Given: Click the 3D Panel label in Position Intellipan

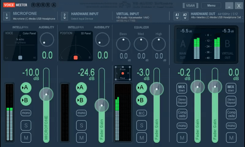Looking at the screenshot, I should click(86, 33).
